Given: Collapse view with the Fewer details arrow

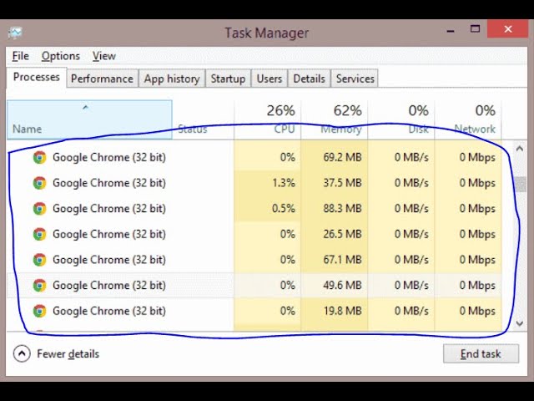Looking at the screenshot, I should 22,353.
